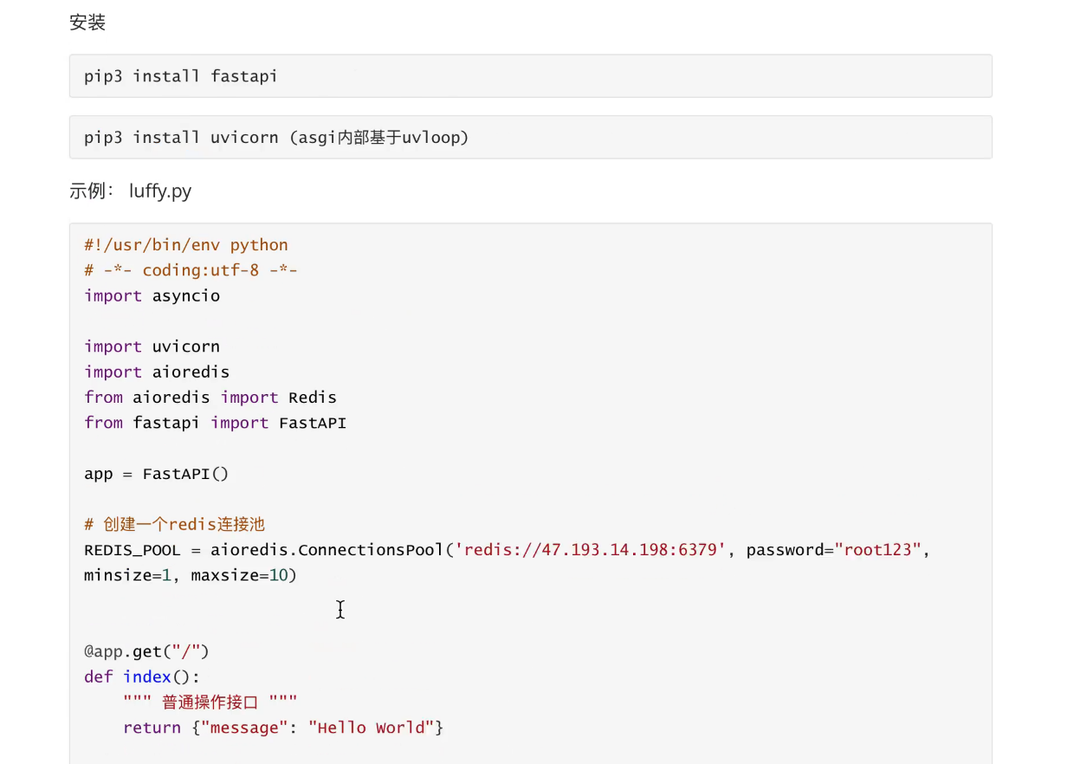Click the import aioredis line
The image size is (1067, 764).
157,372
